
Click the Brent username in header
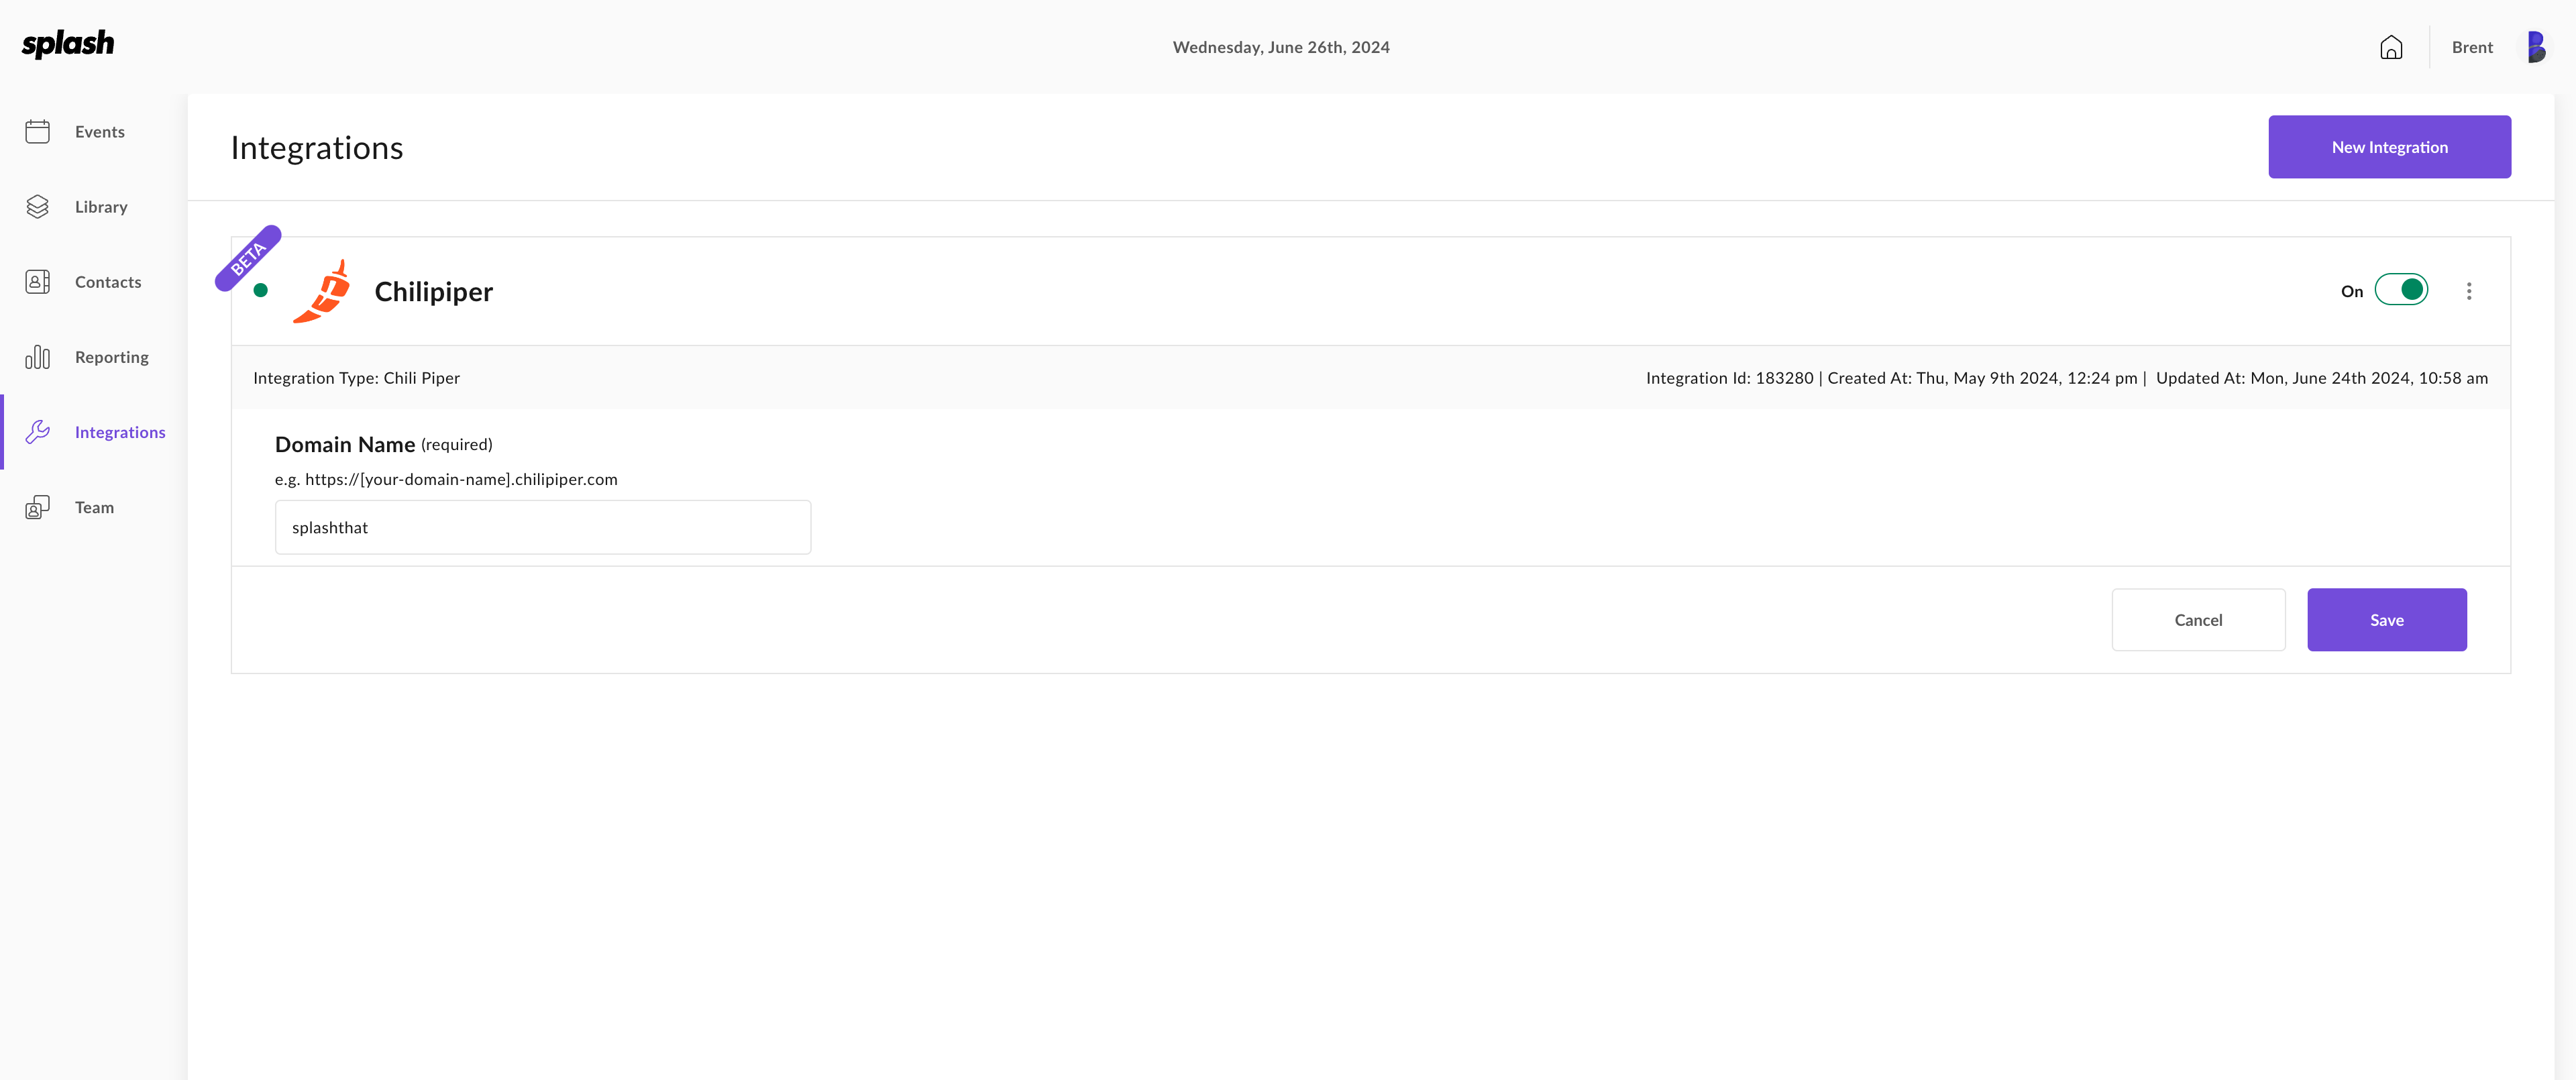click(x=2472, y=47)
